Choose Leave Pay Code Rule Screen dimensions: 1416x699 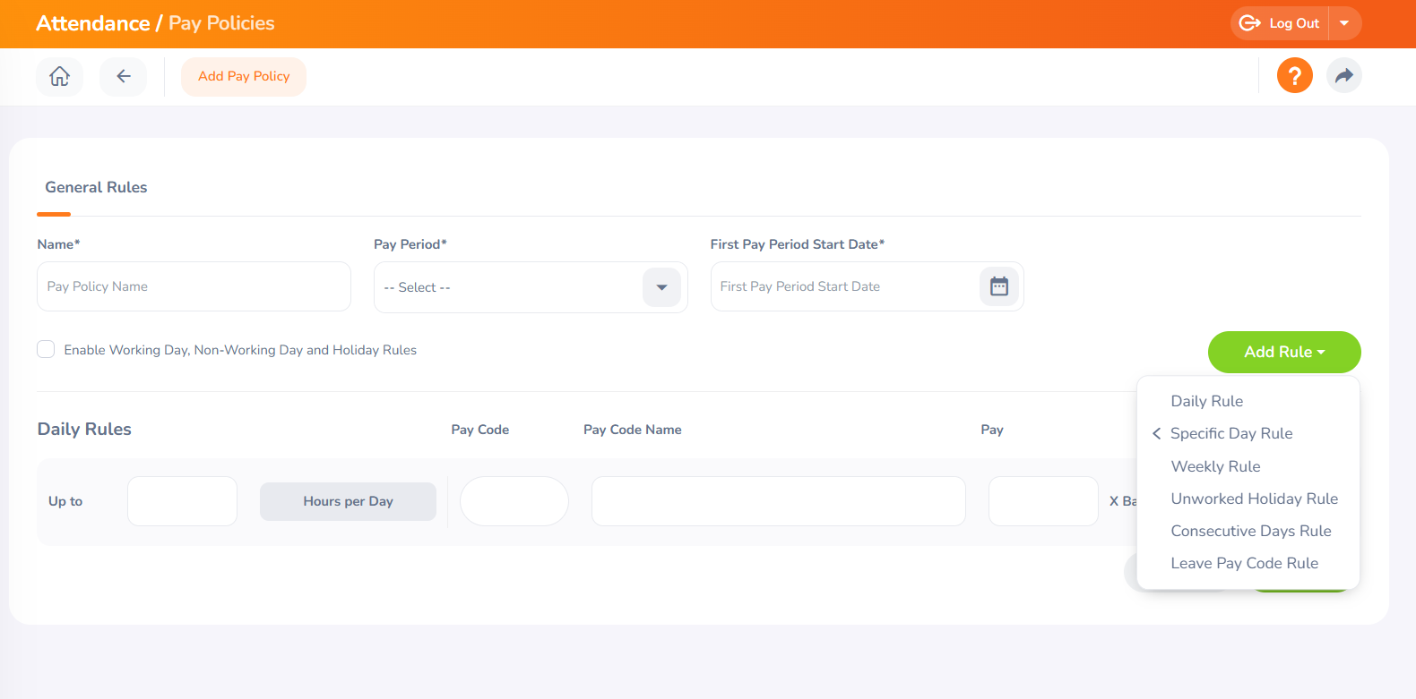[1244, 563]
